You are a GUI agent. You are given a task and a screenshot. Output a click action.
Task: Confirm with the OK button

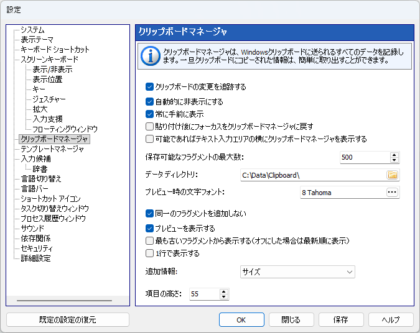[241, 319]
